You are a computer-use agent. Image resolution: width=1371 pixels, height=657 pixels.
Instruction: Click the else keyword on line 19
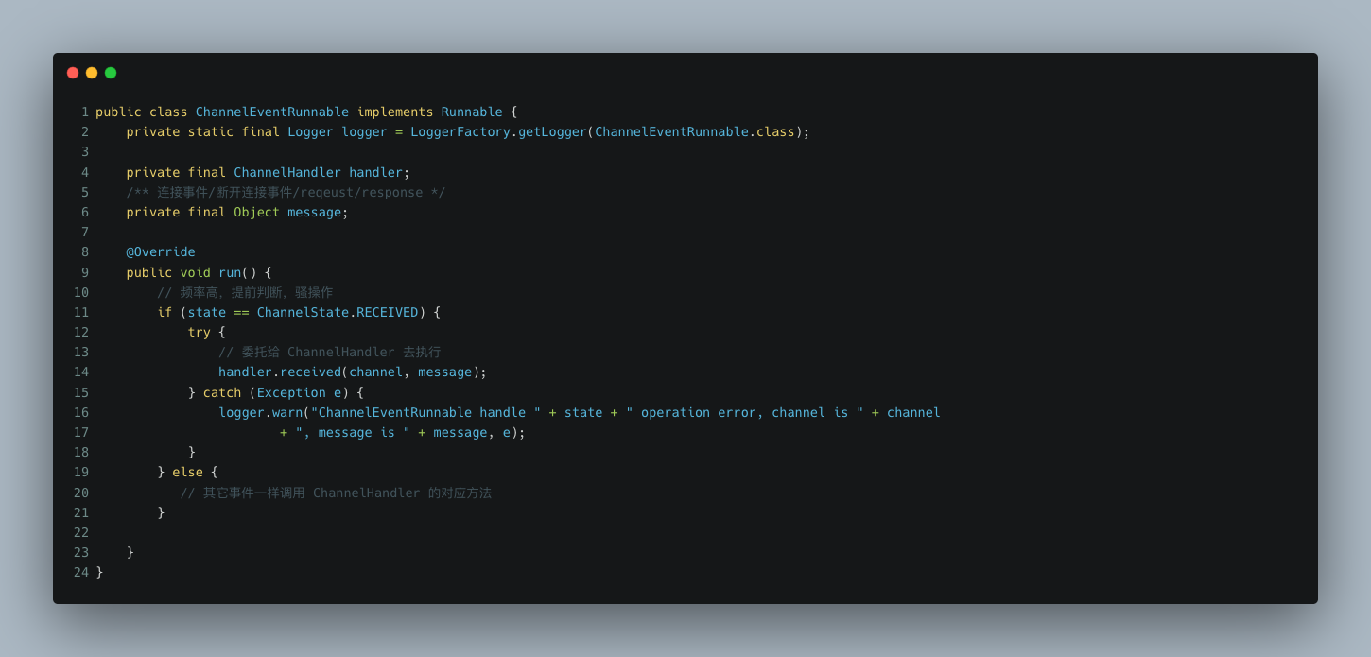pos(187,472)
